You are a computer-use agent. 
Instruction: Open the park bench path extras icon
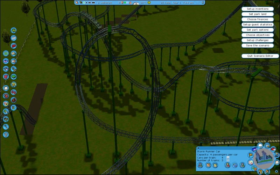point(14,53)
